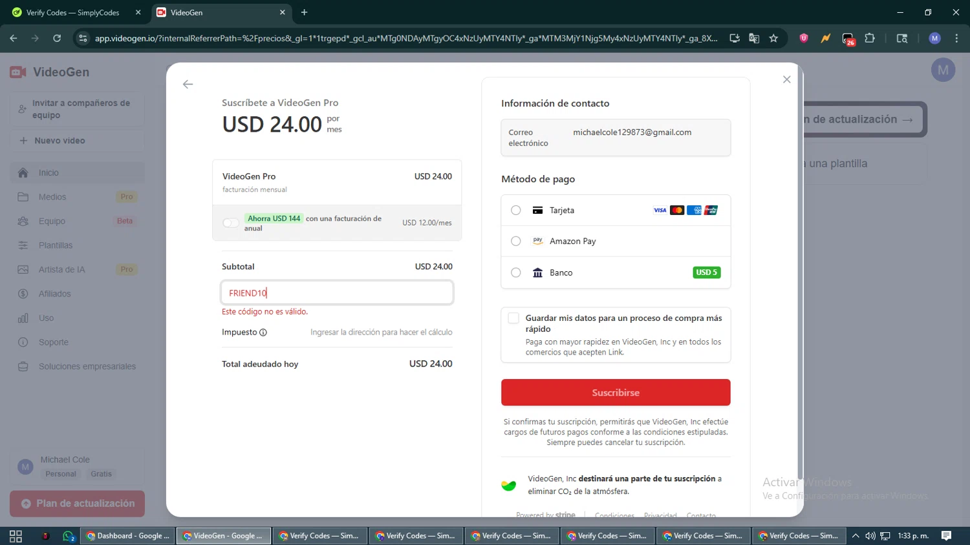Click the taskbar volume icon
This screenshot has width=970, height=545.
click(x=870, y=536)
